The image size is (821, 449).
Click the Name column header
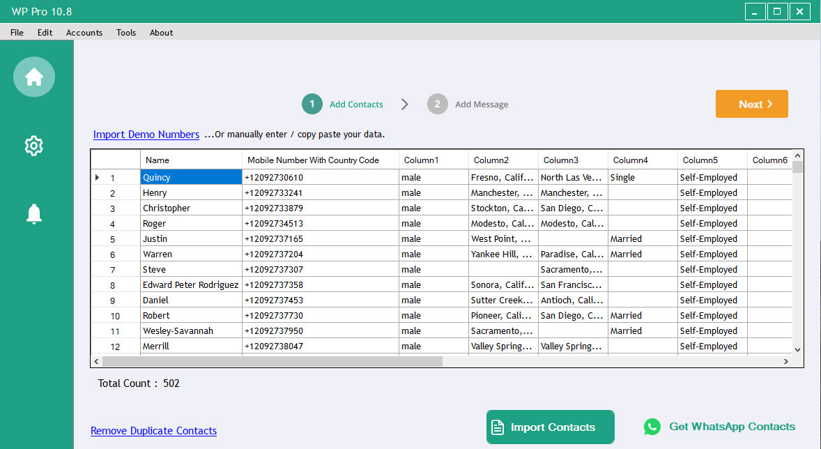(x=191, y=160)
